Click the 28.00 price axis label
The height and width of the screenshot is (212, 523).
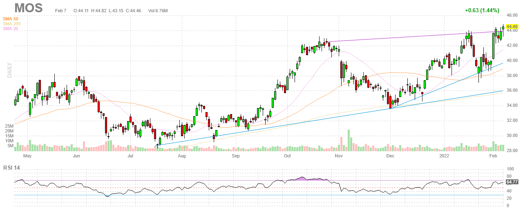coord(512,151)
